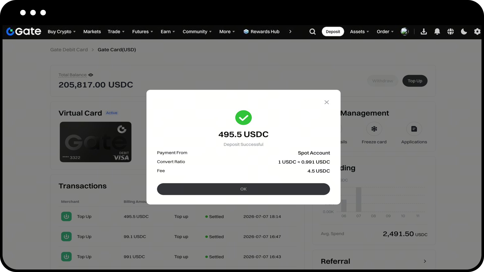Click the Applications label

pyautogui.click(x=414, y=142)
